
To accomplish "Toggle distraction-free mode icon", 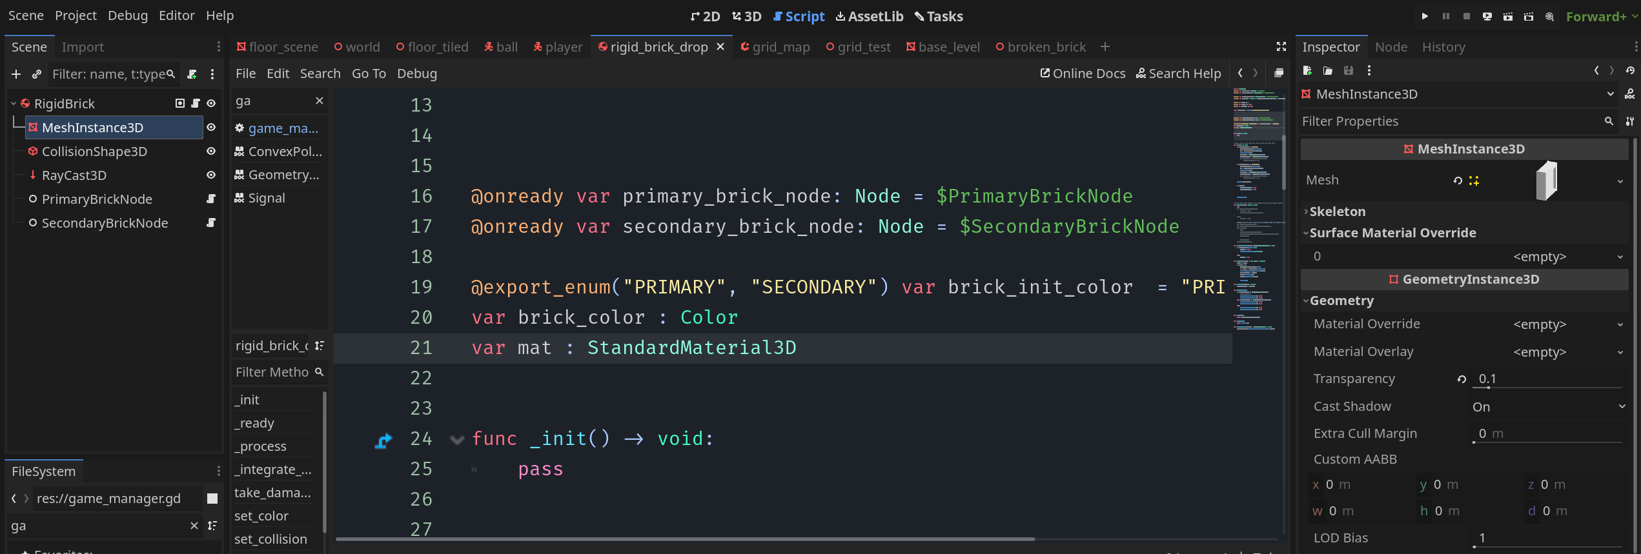I will coord(1281,46).
